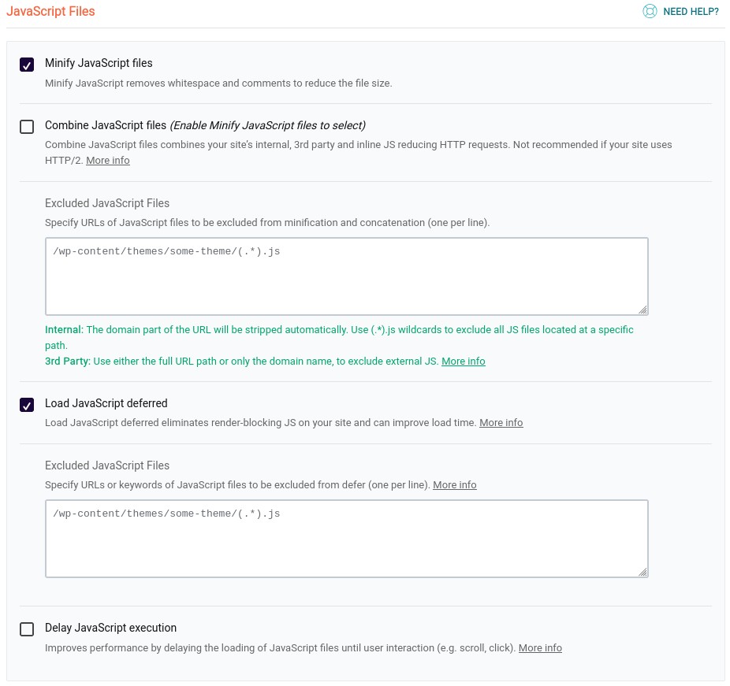Click resize handle of defer exclusion textarea
Viewport: 730px width, 686px height.
(643, 572)
